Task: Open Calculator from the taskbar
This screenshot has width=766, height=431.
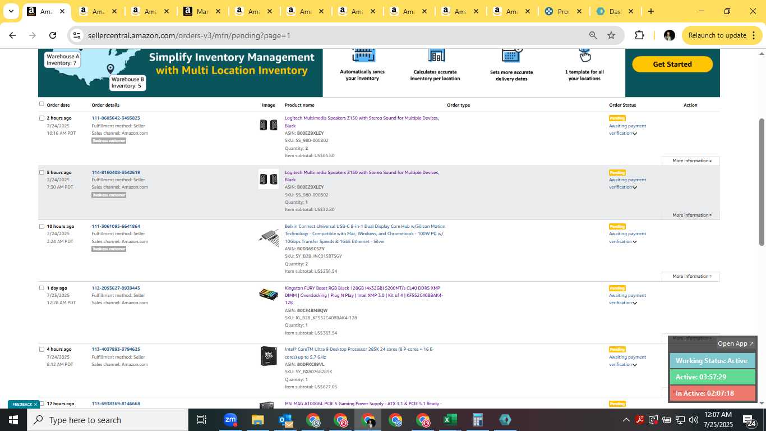Action: coord(478,420)
